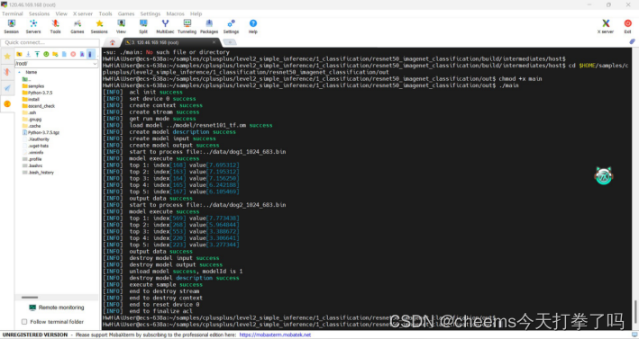The height and width of the screenshot is (339, 639).
Task: Click the Tunneling toolbar icon
Action: [x=187, y=26]
